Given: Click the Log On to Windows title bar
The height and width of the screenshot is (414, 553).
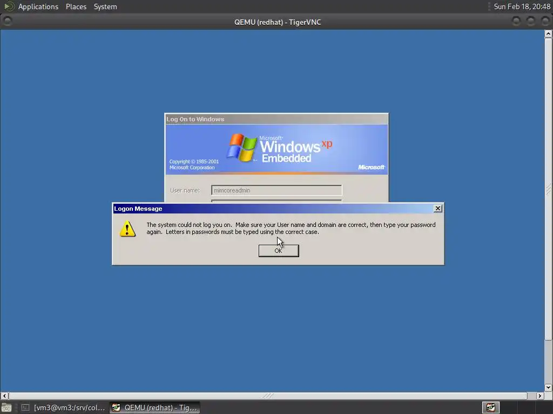Looking at the screenshot, I should point(276,119).
